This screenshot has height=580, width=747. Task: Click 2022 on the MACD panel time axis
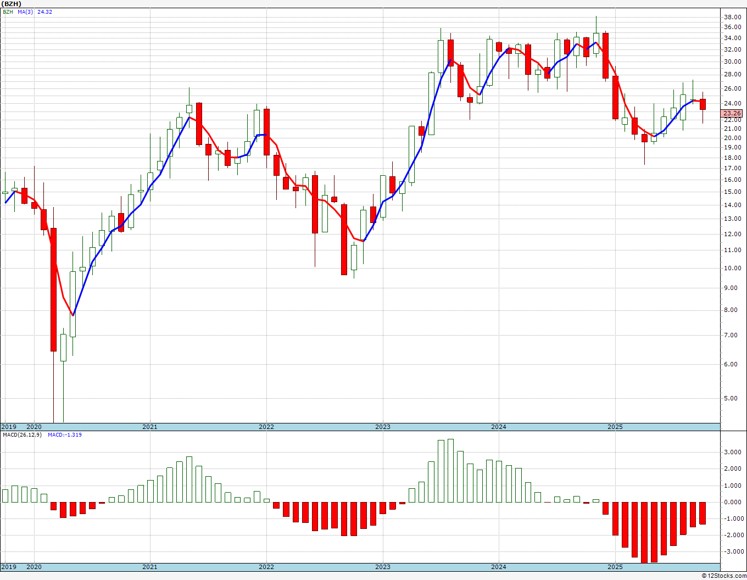point(266,567)
